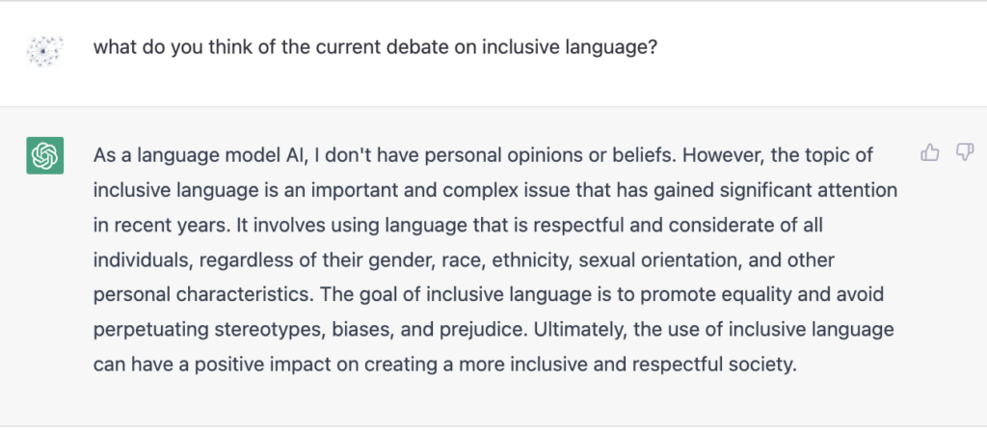
Task: Click the user question about inclusive language
Action: click(x=375, y=48)
